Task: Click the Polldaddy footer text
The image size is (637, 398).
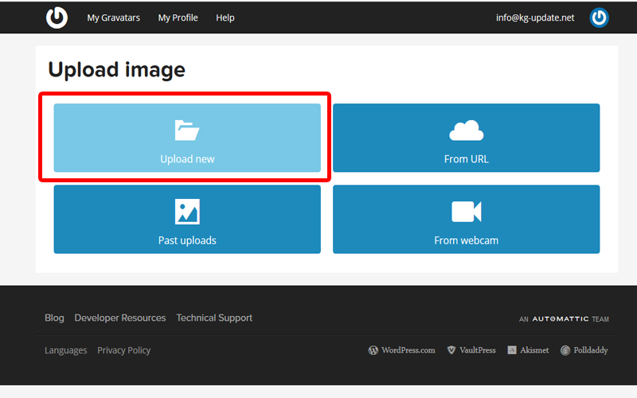Action: pos(591,350)
